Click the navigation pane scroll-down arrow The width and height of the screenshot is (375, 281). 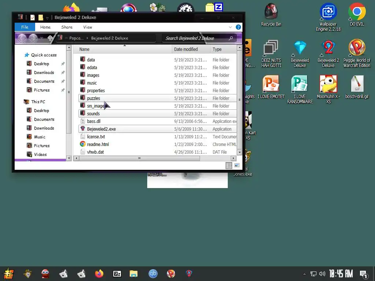(69, 158)
